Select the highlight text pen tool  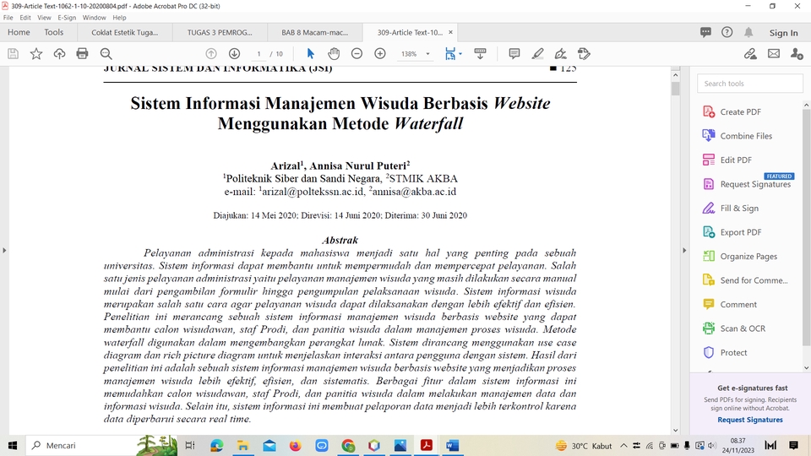(x=537, y=54)
